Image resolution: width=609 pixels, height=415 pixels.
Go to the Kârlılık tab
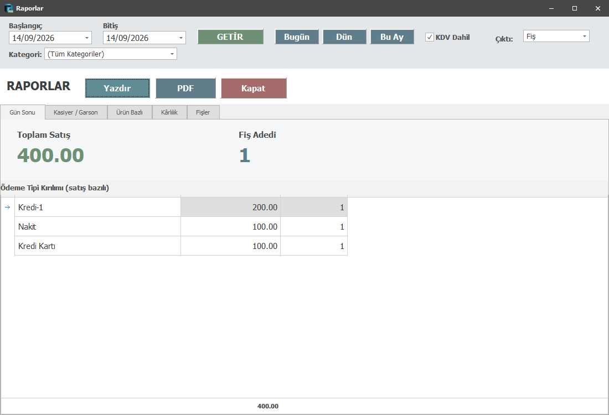[x=169, y=112]
